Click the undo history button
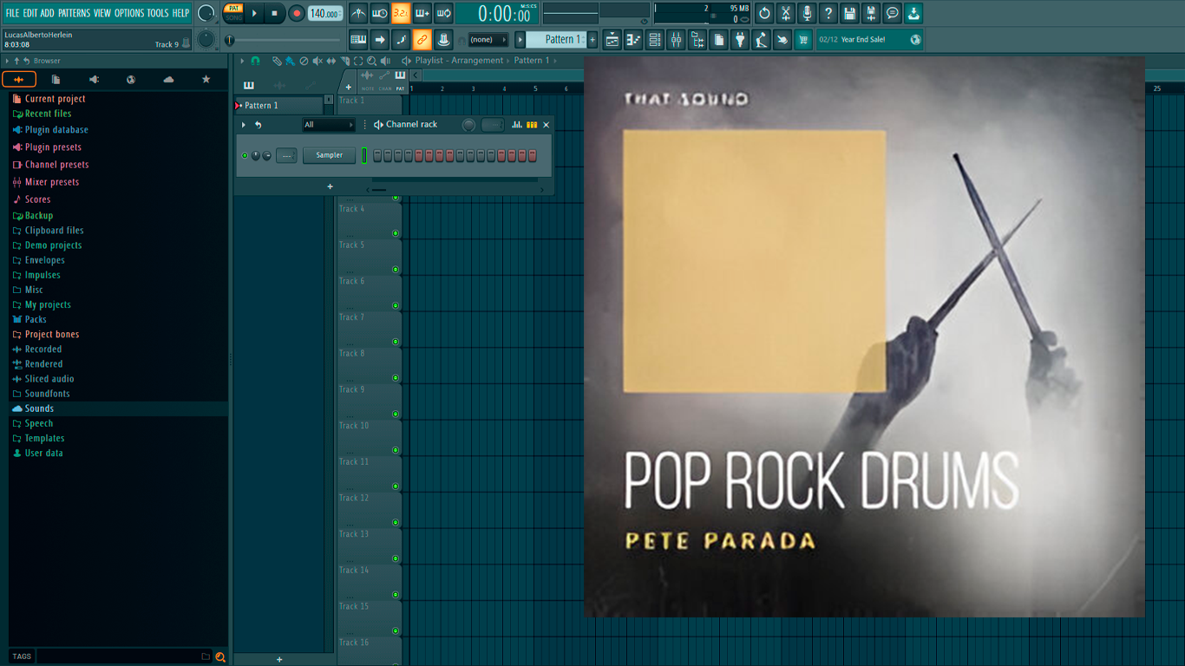Screen dimensions: 1185x666 tap(764, 13)
